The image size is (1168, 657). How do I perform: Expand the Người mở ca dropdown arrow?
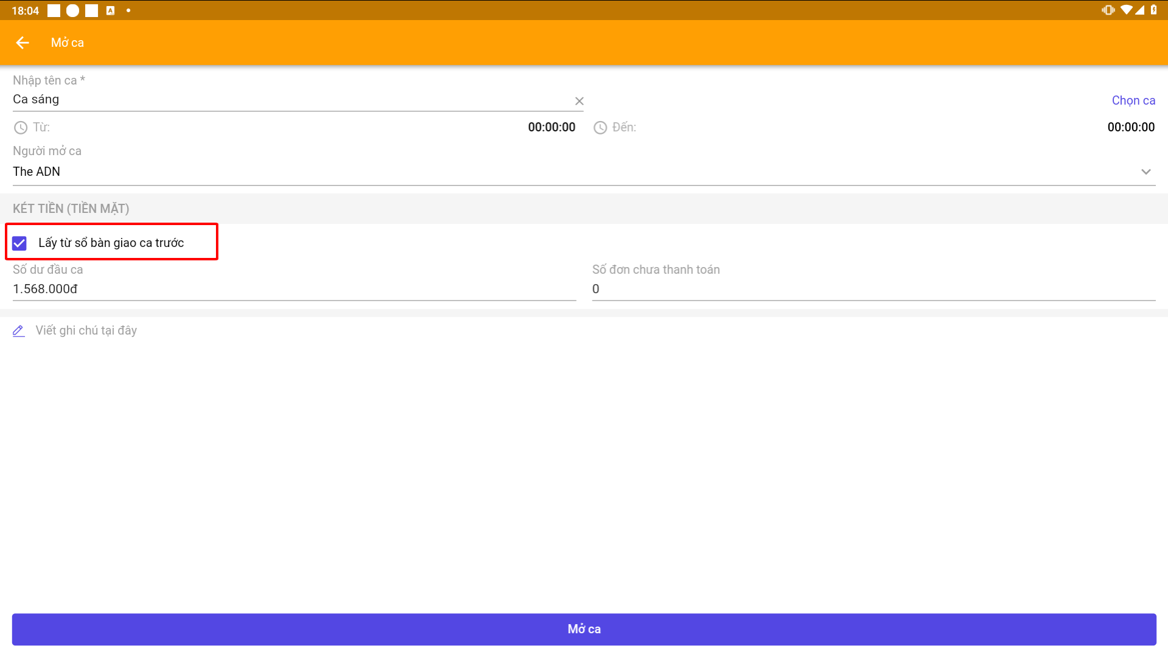tap(1145, 172)
